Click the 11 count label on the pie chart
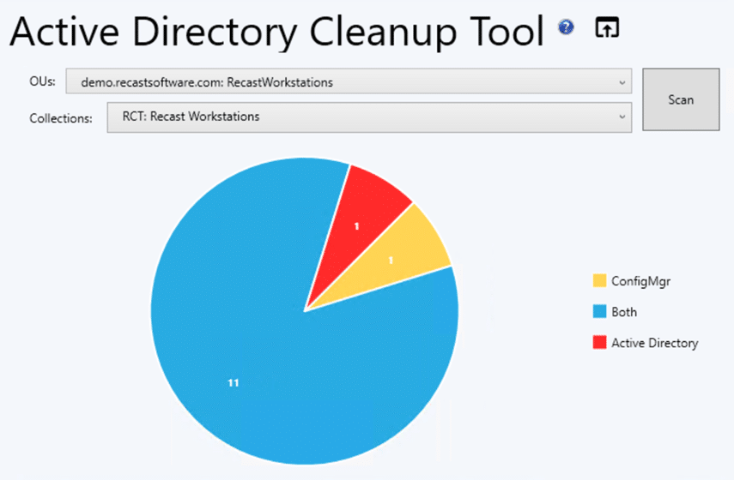 point(233,383)
